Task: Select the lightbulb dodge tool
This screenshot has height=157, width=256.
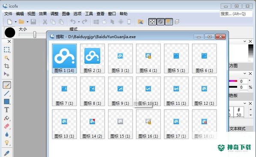Action: coord(7,142)
